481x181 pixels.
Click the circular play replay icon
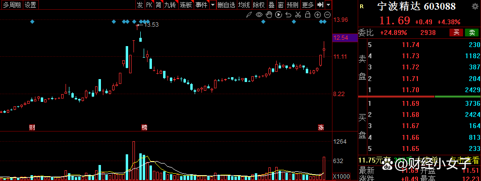click(279, 15)
